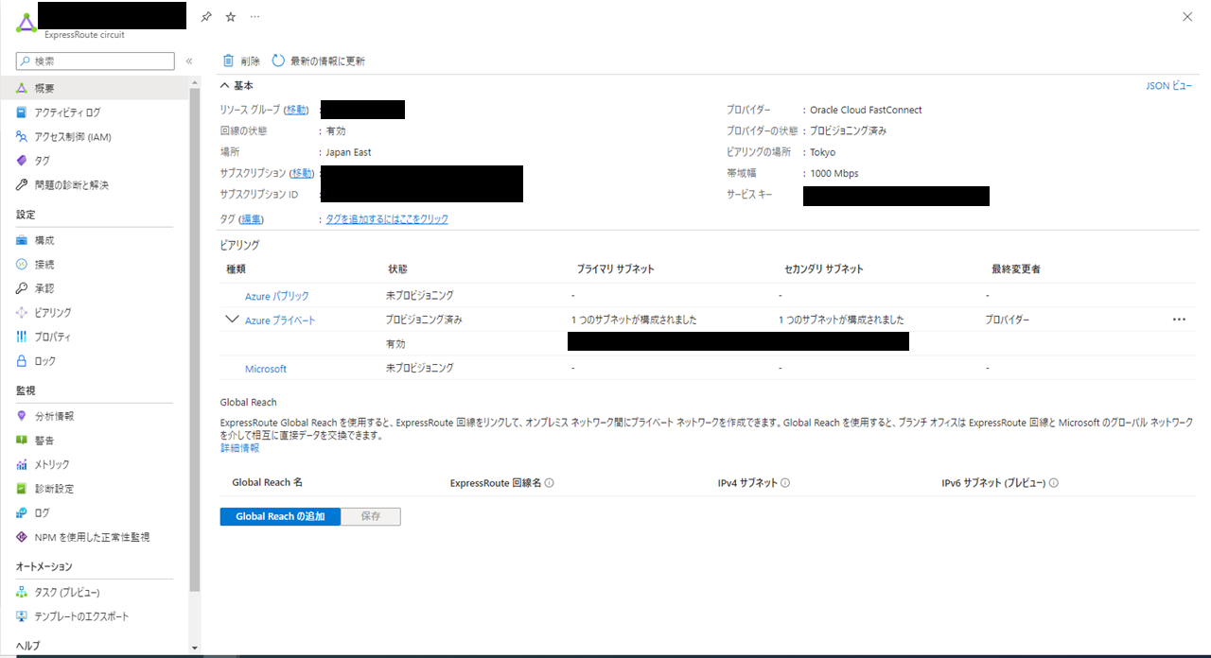The image size is (1211, 658).
Task: Click the Global Reach 名 column header
Action: (268, 483)
